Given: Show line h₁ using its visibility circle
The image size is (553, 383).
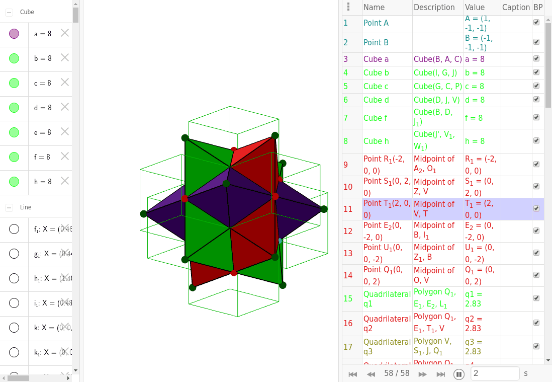Looking at the screenshot, I should (x=14, y=278).
